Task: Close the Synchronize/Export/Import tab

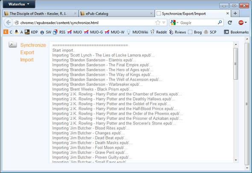Action: (x=228, y=14)
